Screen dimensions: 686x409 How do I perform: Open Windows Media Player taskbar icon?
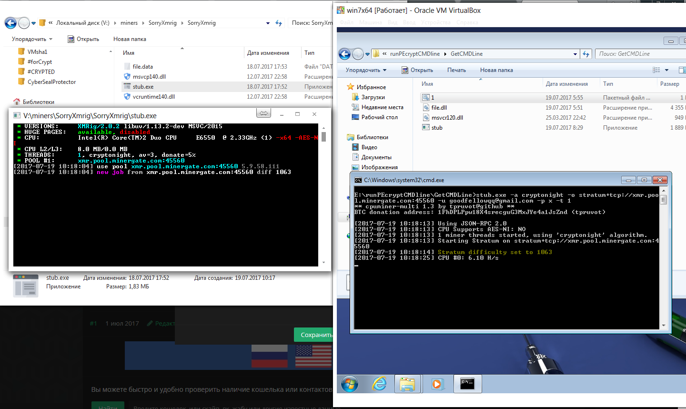point(437,384)
